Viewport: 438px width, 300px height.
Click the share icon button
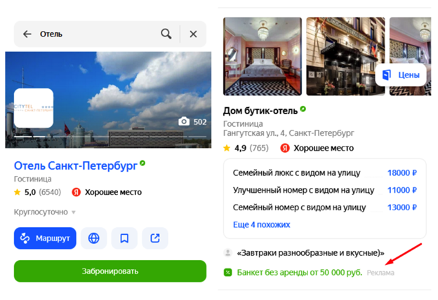(155, 238)
